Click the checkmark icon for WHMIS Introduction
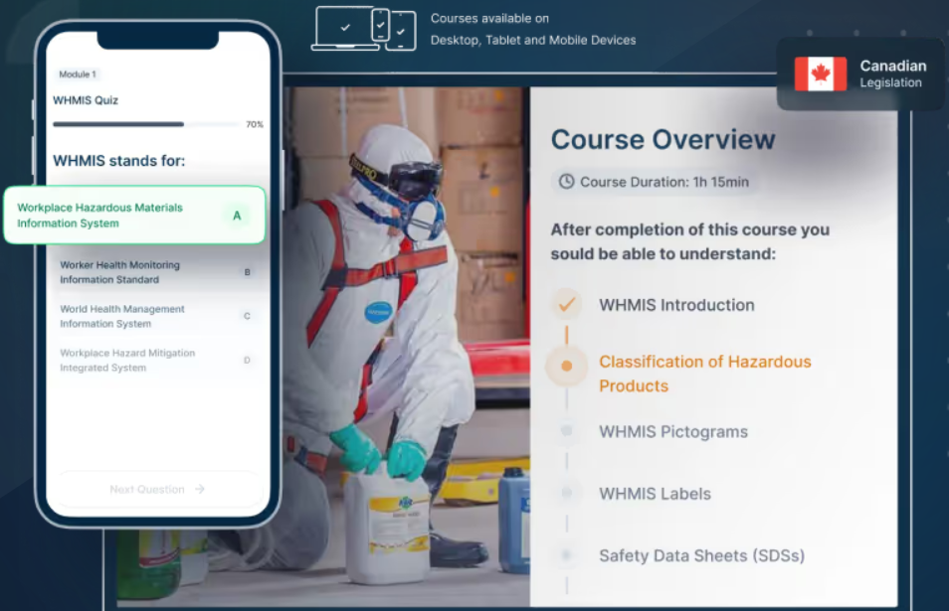 click(566, 304)
